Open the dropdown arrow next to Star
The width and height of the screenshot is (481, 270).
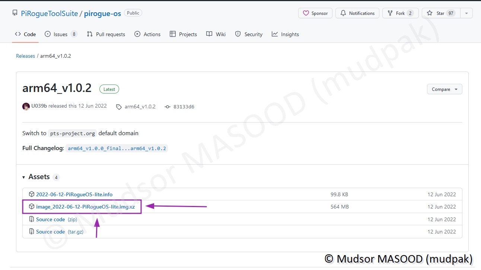[x=466, y=13]
